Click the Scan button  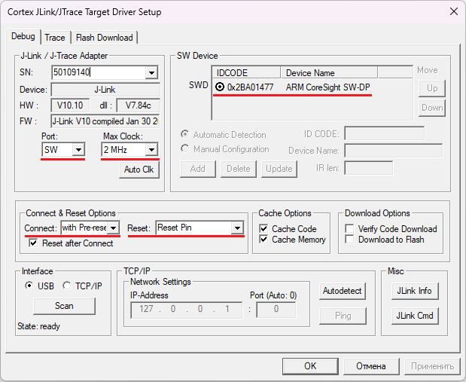pyautogui.click(x=64, y=306)
